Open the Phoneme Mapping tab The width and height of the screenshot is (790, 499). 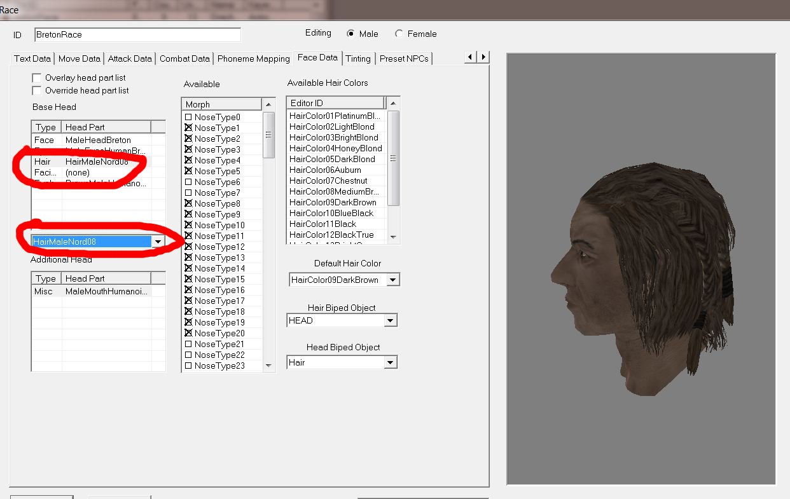click(x=253, y=58)
